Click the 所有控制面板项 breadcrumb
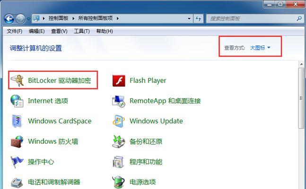This screenshot has width=306, height=189. click(x=96, y=18)
